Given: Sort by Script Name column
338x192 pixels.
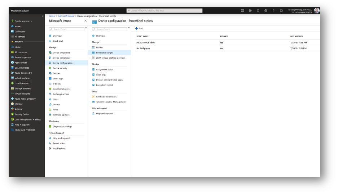Looking at the screenshot, I should (142, 36).
